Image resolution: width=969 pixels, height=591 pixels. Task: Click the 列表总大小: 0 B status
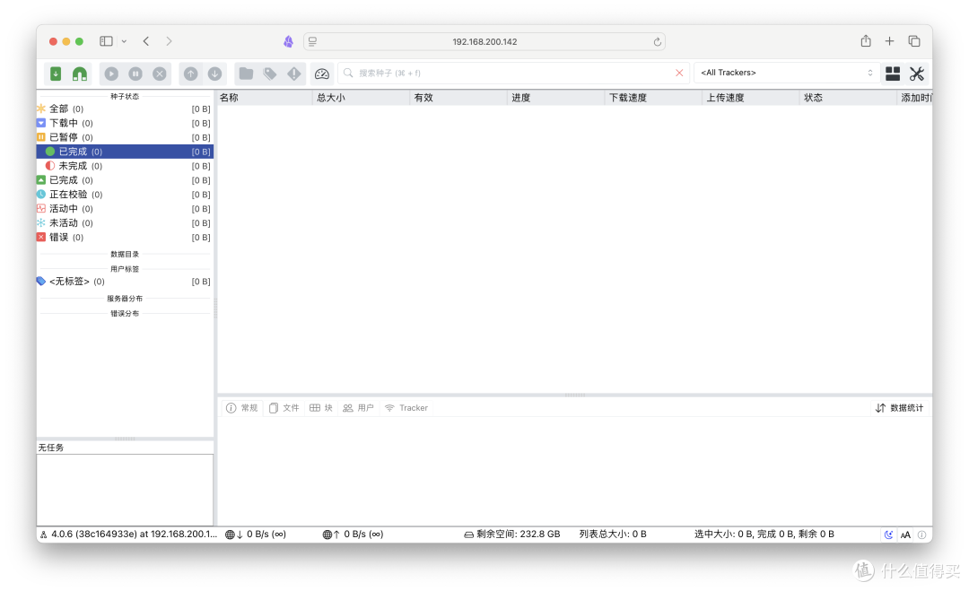613,535
